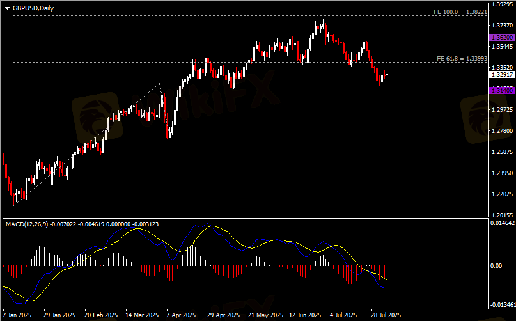Click the purple 1.36200 price tag
516x321 pixels.
tap(502, 38)
